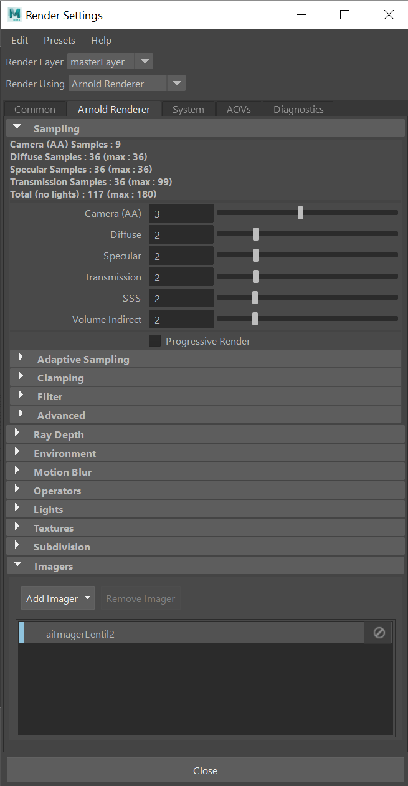The image size is (408, 786).
Task: Expand the Motion Blur section
Action: (206, 472)
